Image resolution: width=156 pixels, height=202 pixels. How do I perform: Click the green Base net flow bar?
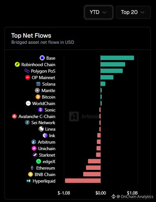[x=117, y=58]
